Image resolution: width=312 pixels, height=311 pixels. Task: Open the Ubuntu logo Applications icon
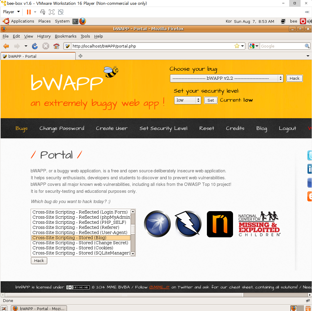point(6,21)
